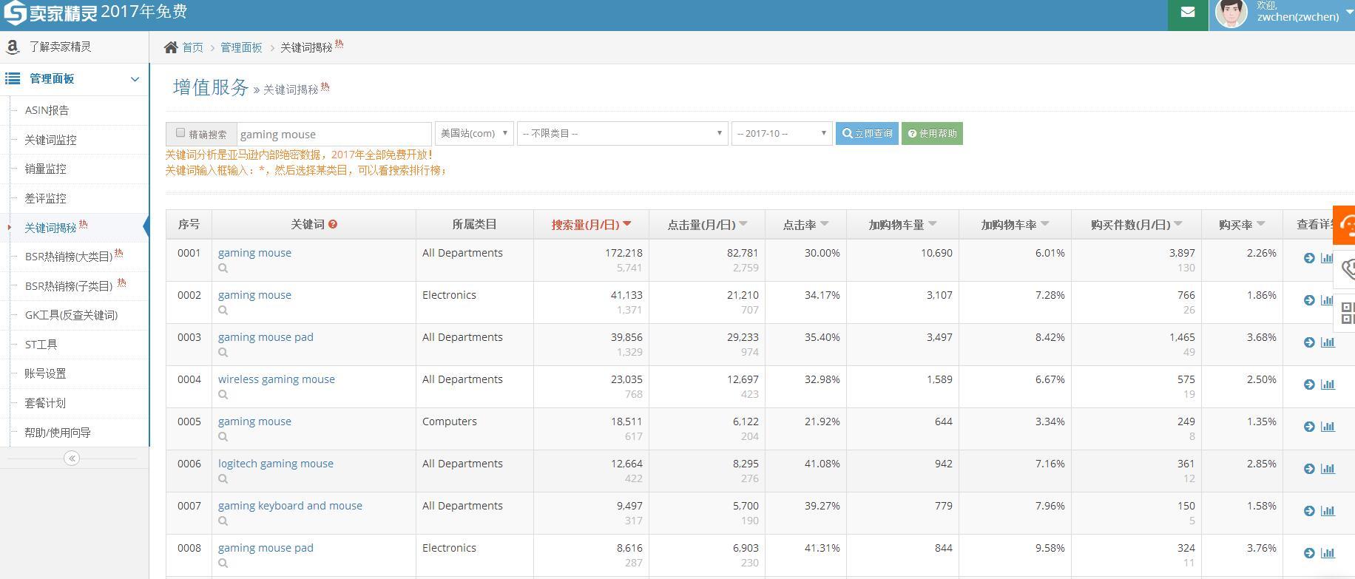Open BSR热销榜(大类目) in sidebar
The image size is (1355, 579).
(x=68, y=257)
